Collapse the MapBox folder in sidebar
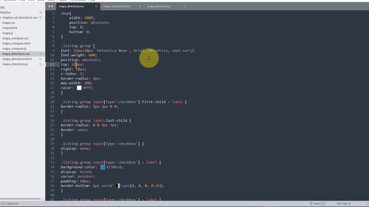 [5, 13]
